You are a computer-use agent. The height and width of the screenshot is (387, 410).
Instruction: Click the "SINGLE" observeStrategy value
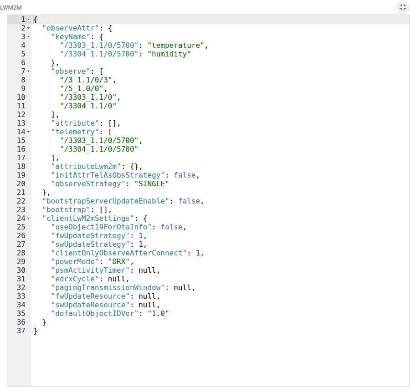[152, 183]
